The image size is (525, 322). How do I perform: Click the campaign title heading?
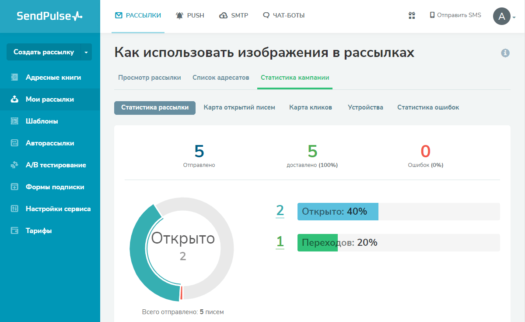pyautogui.click(x=264, y=53)
